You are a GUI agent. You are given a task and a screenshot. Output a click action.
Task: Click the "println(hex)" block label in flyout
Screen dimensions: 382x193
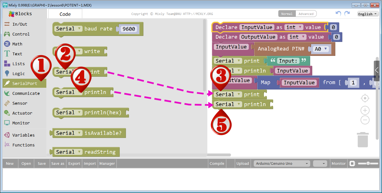[x=103, y=113]
